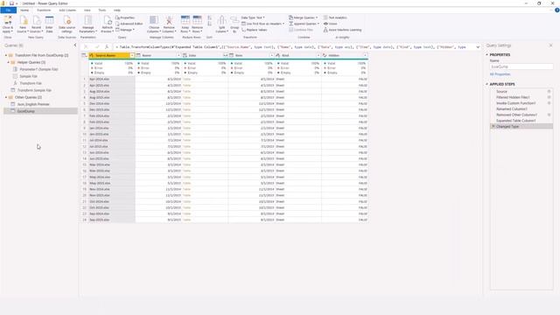Open Manage Parameters
Screen dimensions: 560x315
coord(87,24)
